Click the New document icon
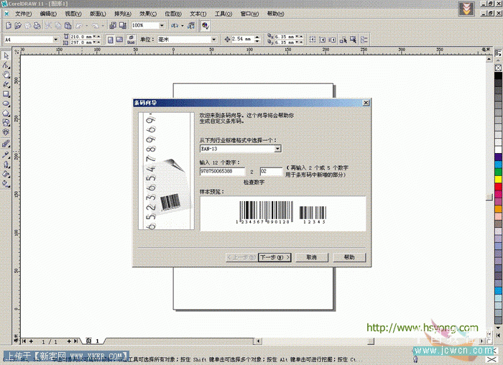 pyautogui.click(x=7, y=25)
